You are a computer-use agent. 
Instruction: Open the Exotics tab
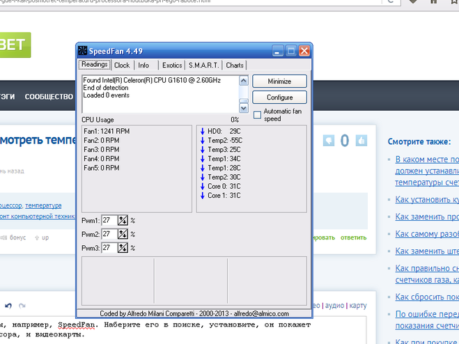[x=172, y=65]
